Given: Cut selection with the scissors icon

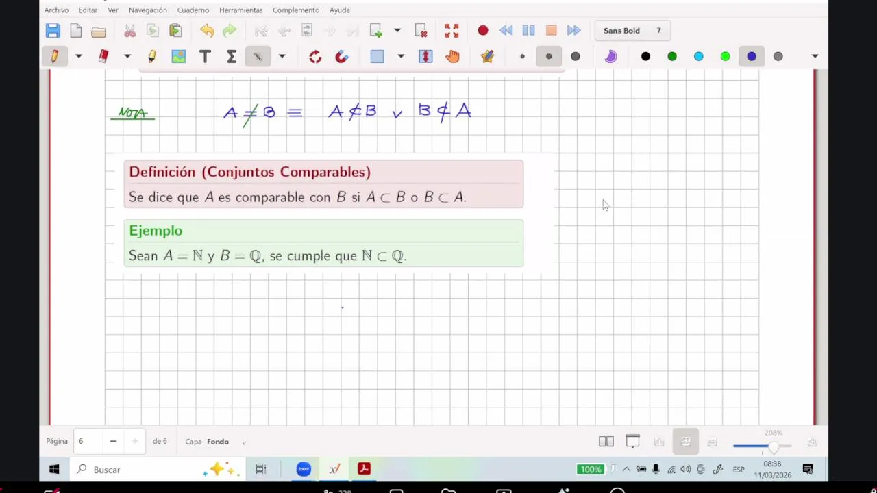Looking at the screenshot, I should pyautogui.click(x=129, y=31).
